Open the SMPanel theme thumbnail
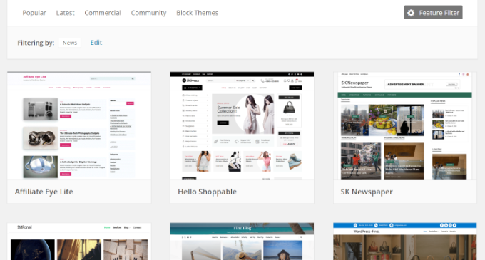The height and width of the screenshot is (260, 485). (79, 241)
